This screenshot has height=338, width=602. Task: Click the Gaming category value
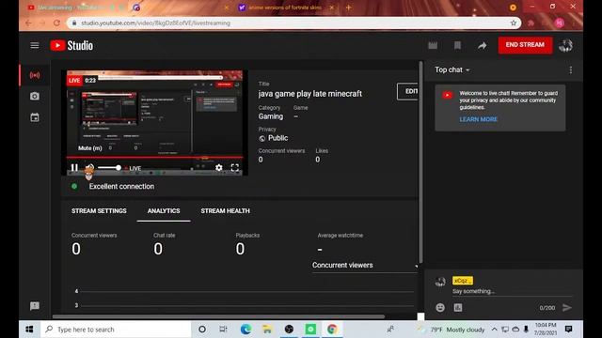click(x=271, y=116)
